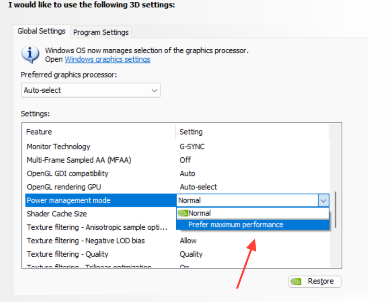This screenshot has height=302, width=388.
Task: Select the Power management mode feature row
Action: point(101,200)
